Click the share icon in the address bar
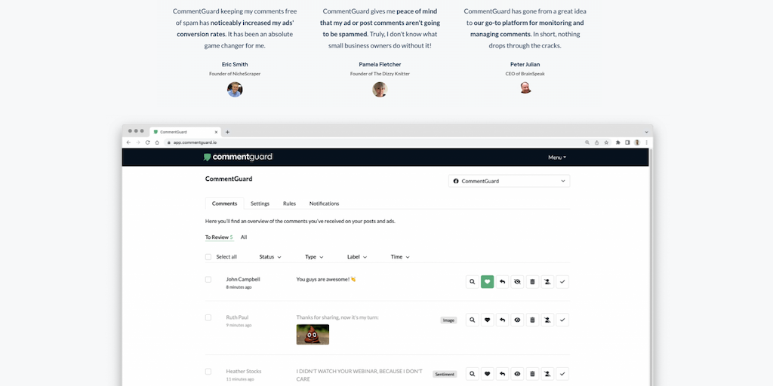Image resolution: width=773 pixels, height=386 pixels. click(596, 142)
